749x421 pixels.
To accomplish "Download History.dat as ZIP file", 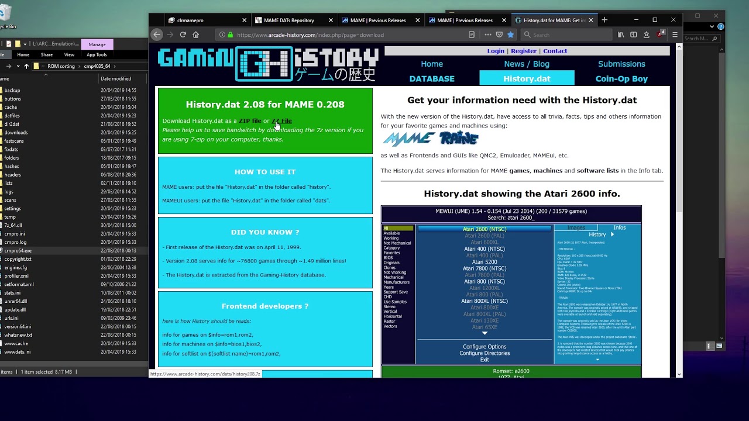I will [x=250, y=121].
